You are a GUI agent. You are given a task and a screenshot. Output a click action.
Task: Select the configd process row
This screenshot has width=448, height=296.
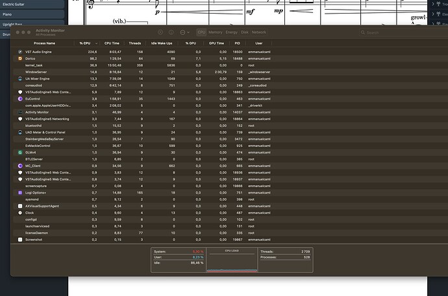(229, 220)
